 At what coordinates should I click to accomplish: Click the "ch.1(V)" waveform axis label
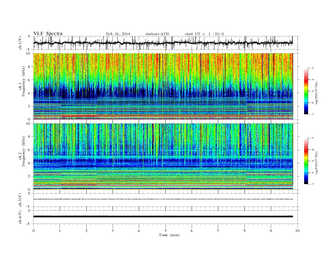(20, 43)
